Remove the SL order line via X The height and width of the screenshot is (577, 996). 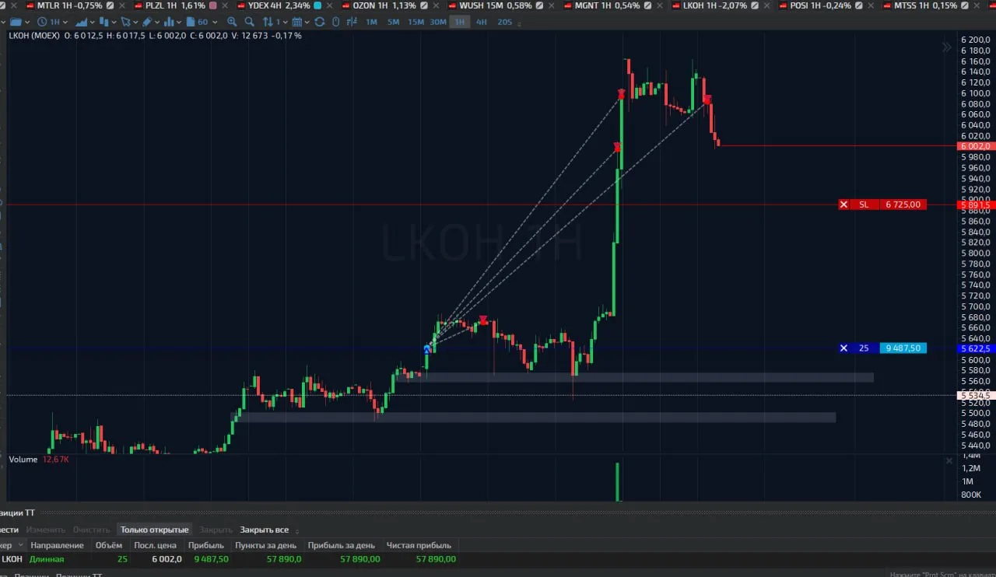point(843,205)
